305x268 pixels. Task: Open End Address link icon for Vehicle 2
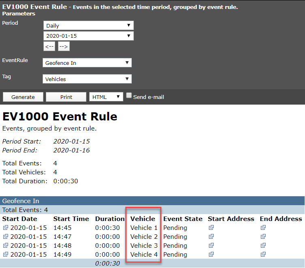[x=263, y=236]
